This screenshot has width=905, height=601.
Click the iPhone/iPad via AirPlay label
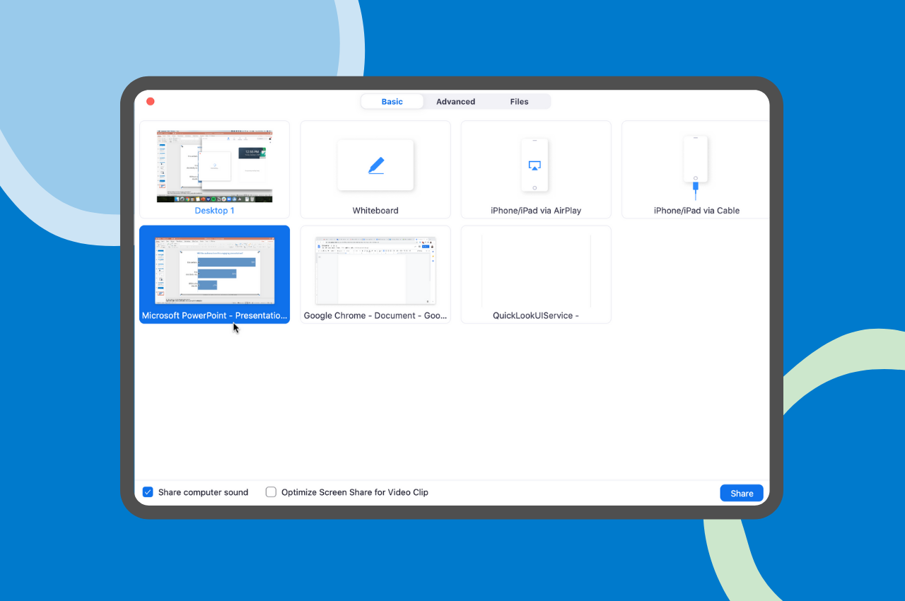point(536,211)
